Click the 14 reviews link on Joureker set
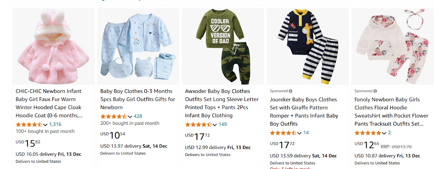 click(x=306, y=133)
